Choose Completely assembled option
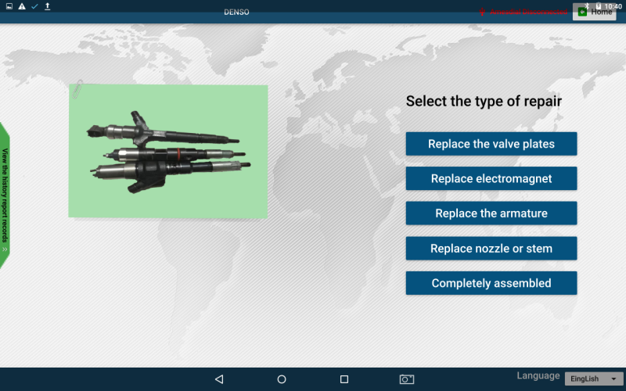The height and width of the screenshot is (391, 626). pos(491,283)
